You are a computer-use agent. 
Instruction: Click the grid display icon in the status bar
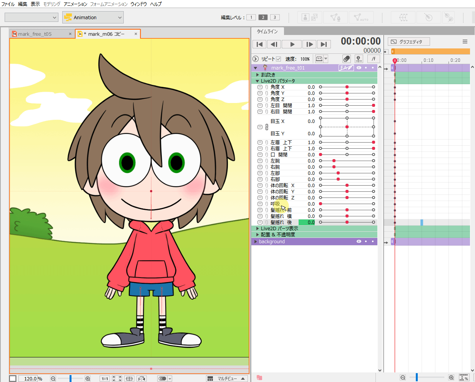pyautogui.click(x=129, y=379)
